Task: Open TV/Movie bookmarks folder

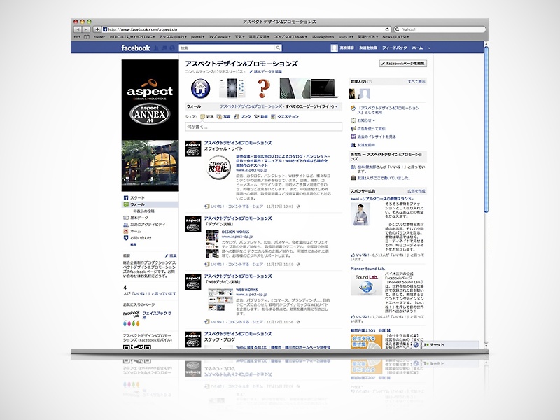Action: pyautogui.click(x=220, y=37)
